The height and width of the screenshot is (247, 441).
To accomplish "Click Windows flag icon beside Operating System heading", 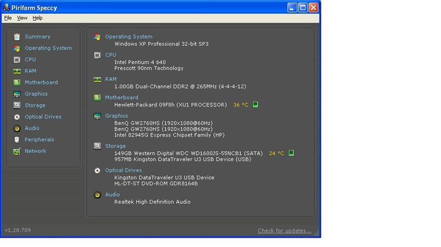I will (98, 37).
